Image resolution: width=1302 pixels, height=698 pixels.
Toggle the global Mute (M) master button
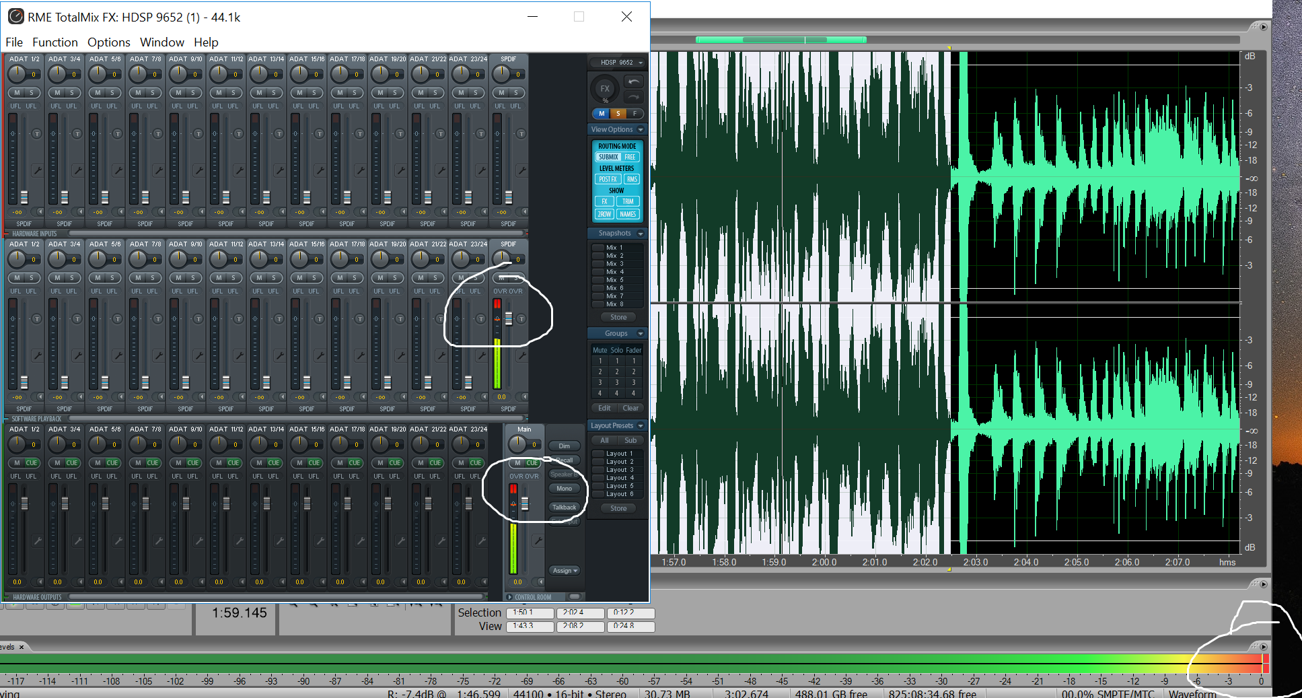[x=602, y=114]
